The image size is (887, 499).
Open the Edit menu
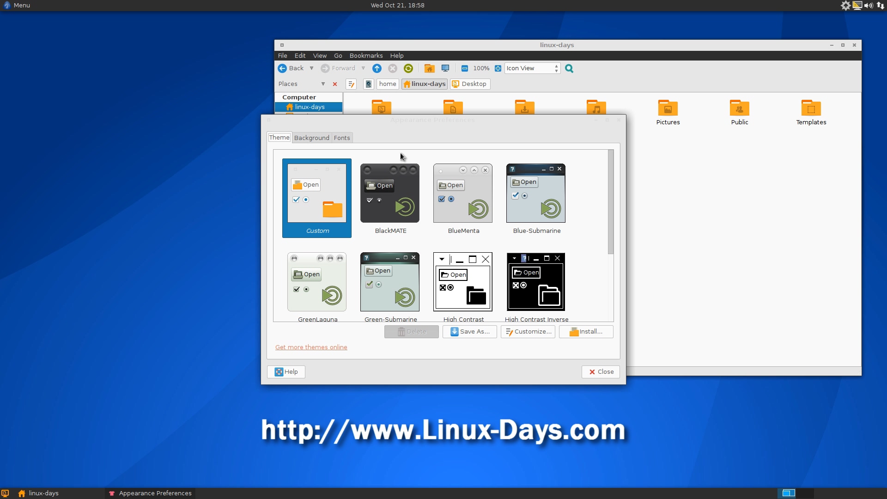coord(300,55)
